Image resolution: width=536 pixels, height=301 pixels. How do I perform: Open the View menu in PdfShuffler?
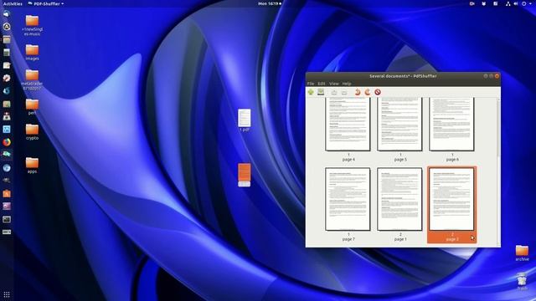[x=334, y=84]
